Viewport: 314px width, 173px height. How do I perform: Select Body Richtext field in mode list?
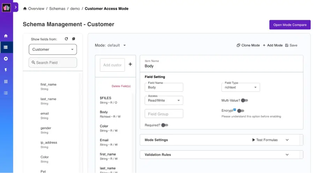point(110,114)
